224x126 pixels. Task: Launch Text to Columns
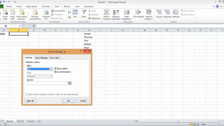click(x=106, y=15)
